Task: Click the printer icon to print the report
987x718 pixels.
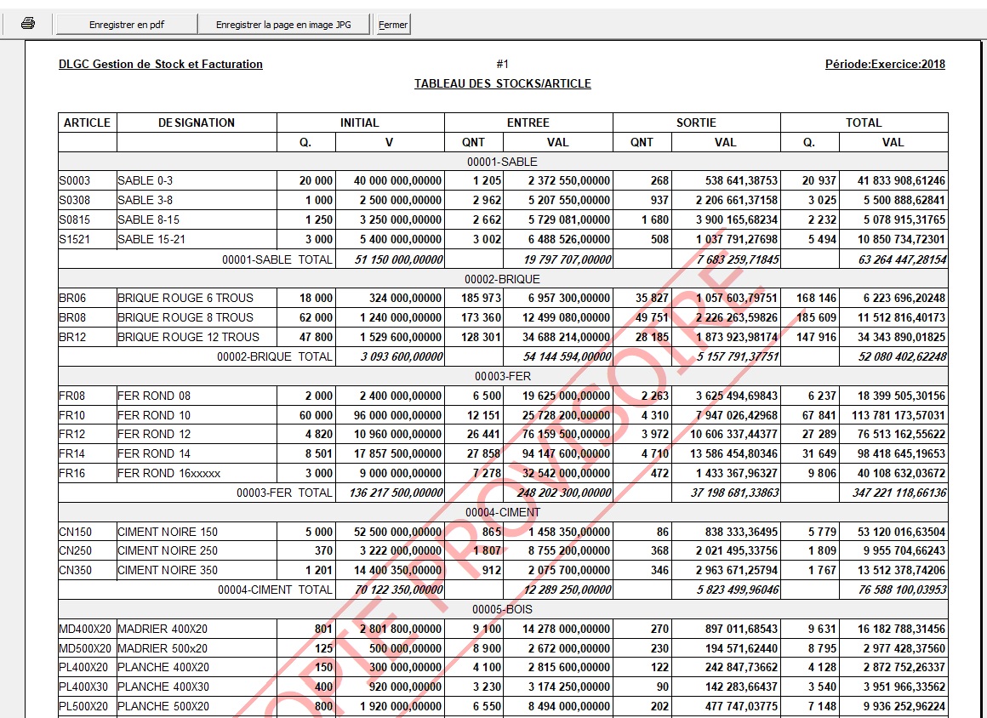Action: click(28, 24)
